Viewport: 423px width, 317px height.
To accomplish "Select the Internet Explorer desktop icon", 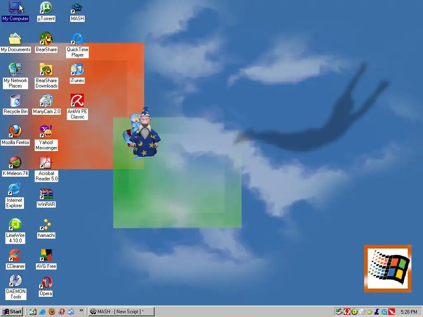I will [x=14, y=196].
